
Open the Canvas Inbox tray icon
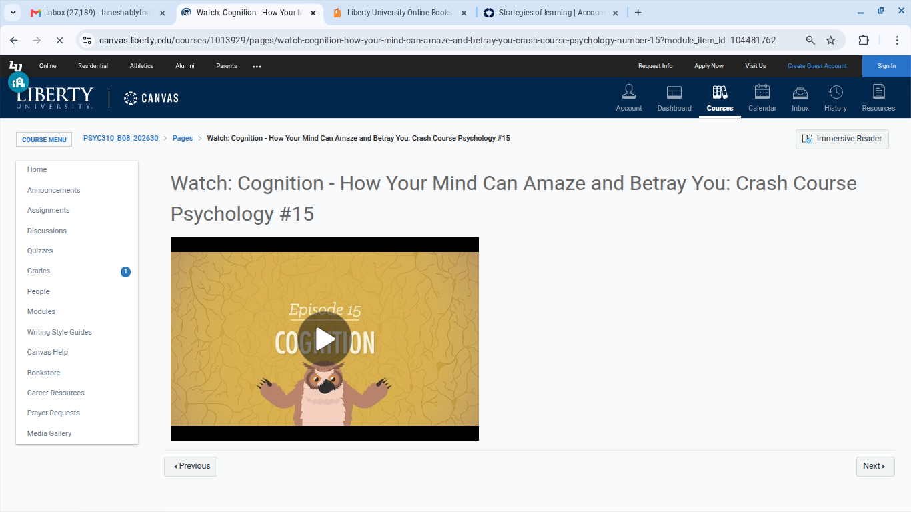[x=800, y=98]
